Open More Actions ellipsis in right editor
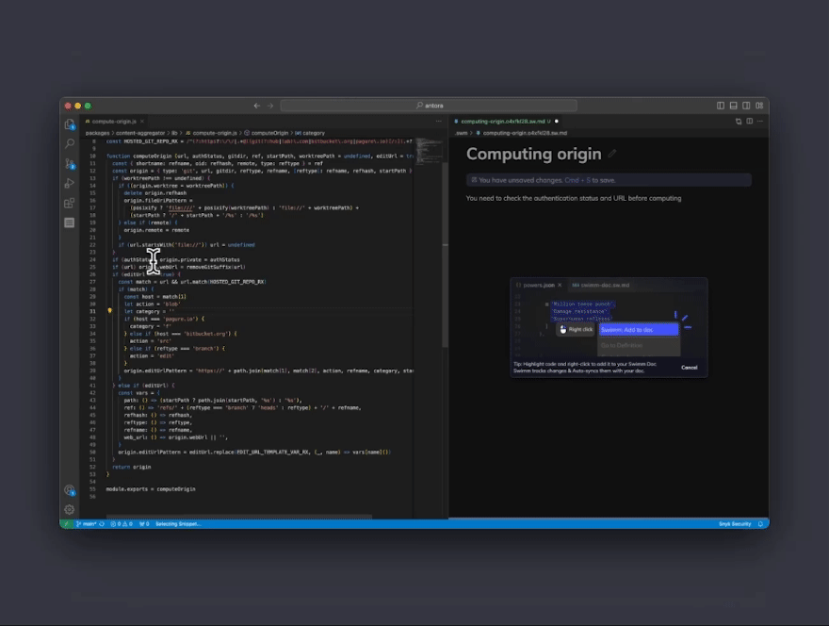The height and width of the screenshot is (626, 829). (x=759, y=122)
